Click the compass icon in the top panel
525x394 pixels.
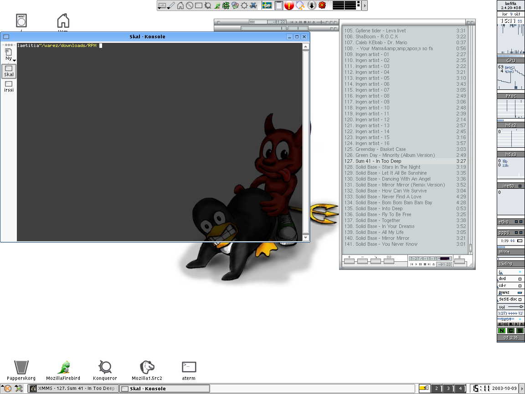click(190, 5)
